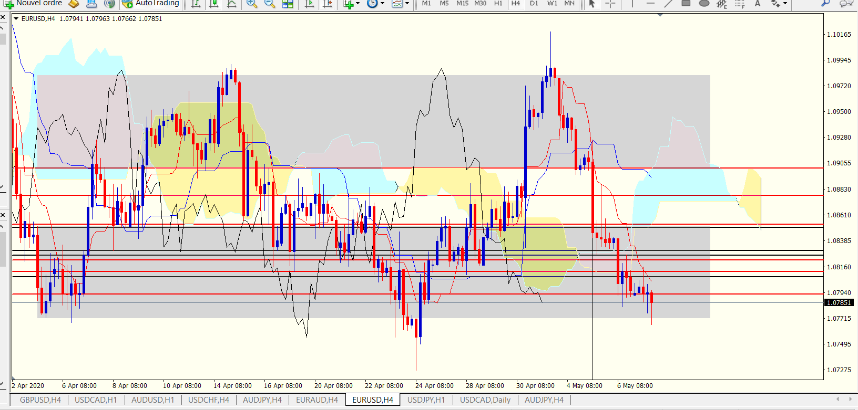The height and width of the screenshot is (410, 858).
Task: Open the add indicators list icon
Action: 348,4
